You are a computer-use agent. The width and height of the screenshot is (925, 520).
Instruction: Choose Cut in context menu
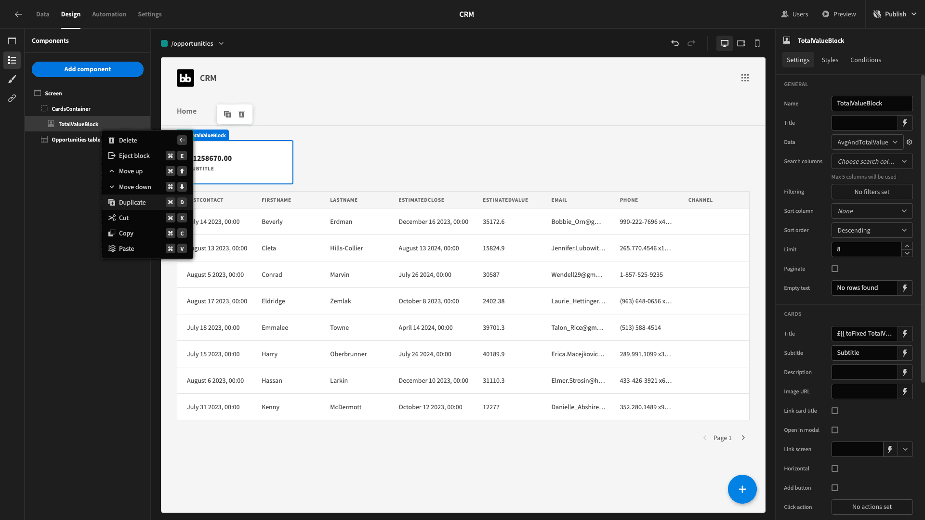point(147,218)
